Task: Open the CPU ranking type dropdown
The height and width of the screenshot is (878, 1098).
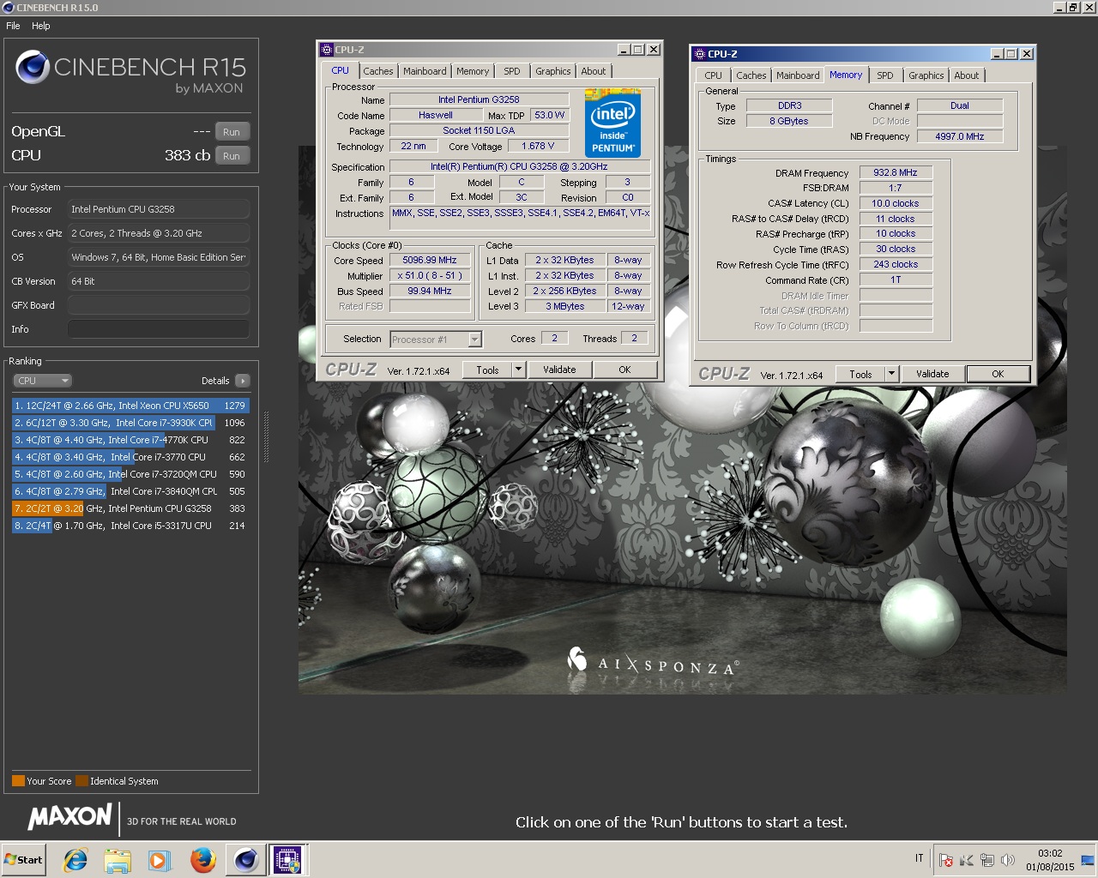Action: point(42,381)
